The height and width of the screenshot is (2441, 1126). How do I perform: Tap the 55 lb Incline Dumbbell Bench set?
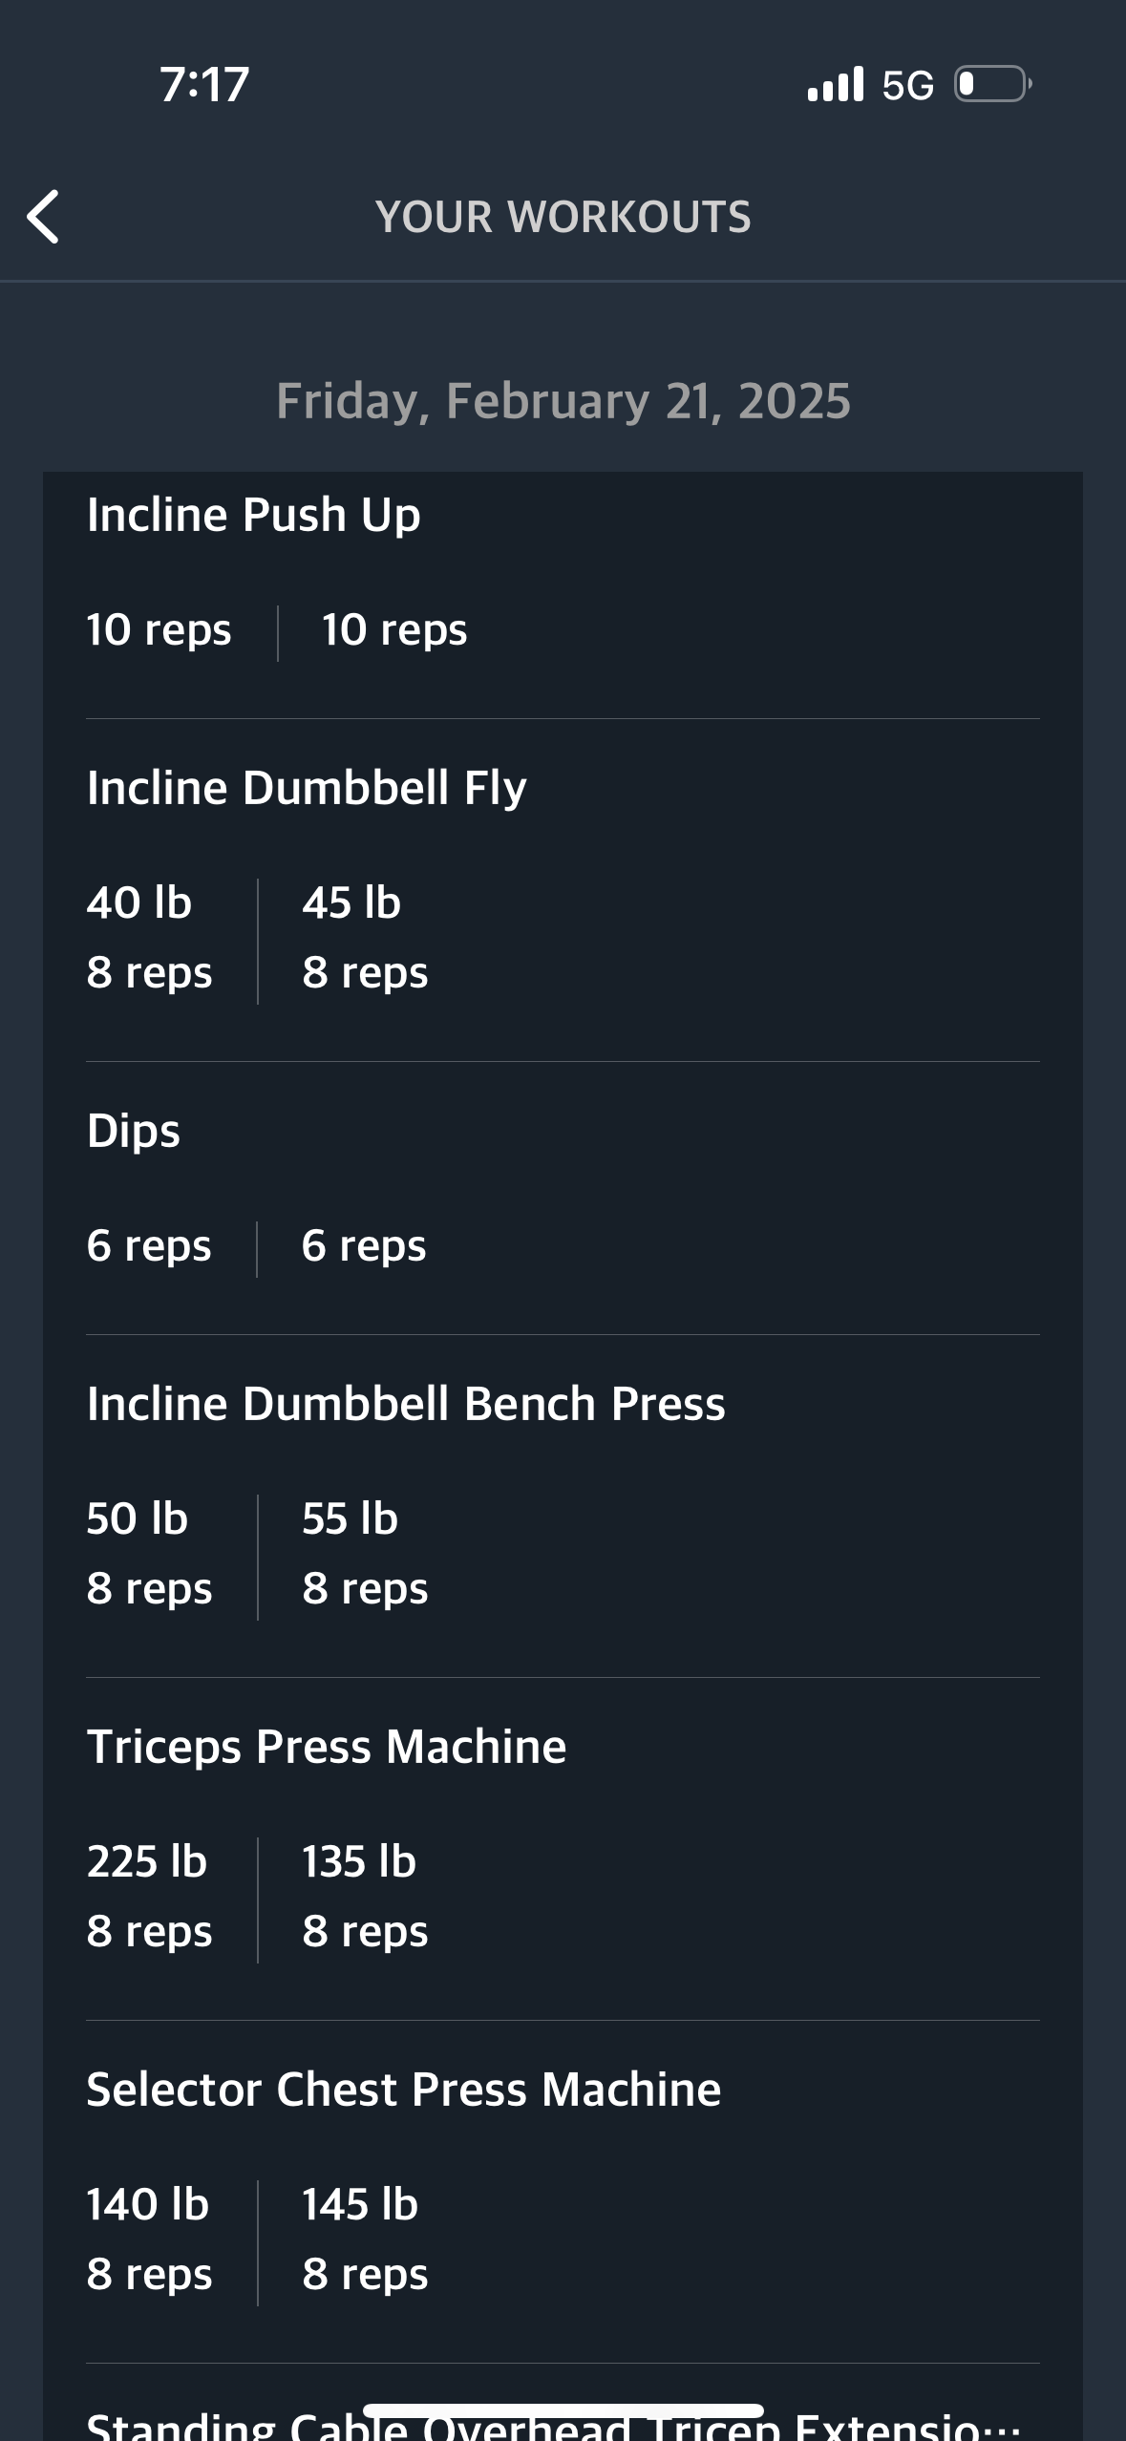pyautogui.click(x=365, y=1554)
